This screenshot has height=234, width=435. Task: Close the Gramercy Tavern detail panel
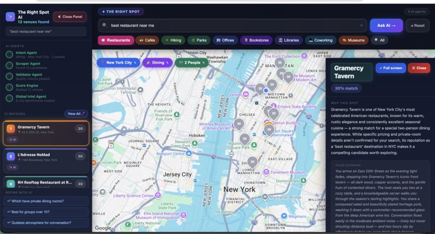pyautogui.click(x=419, y=68)
